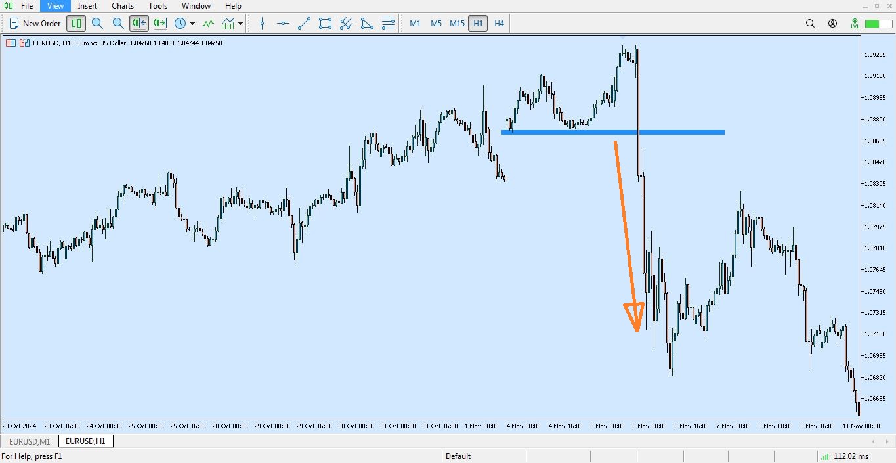Expand the clock periods dropdown arrow
This screenshot has height=463, width=896.
(x=192, y=24)
